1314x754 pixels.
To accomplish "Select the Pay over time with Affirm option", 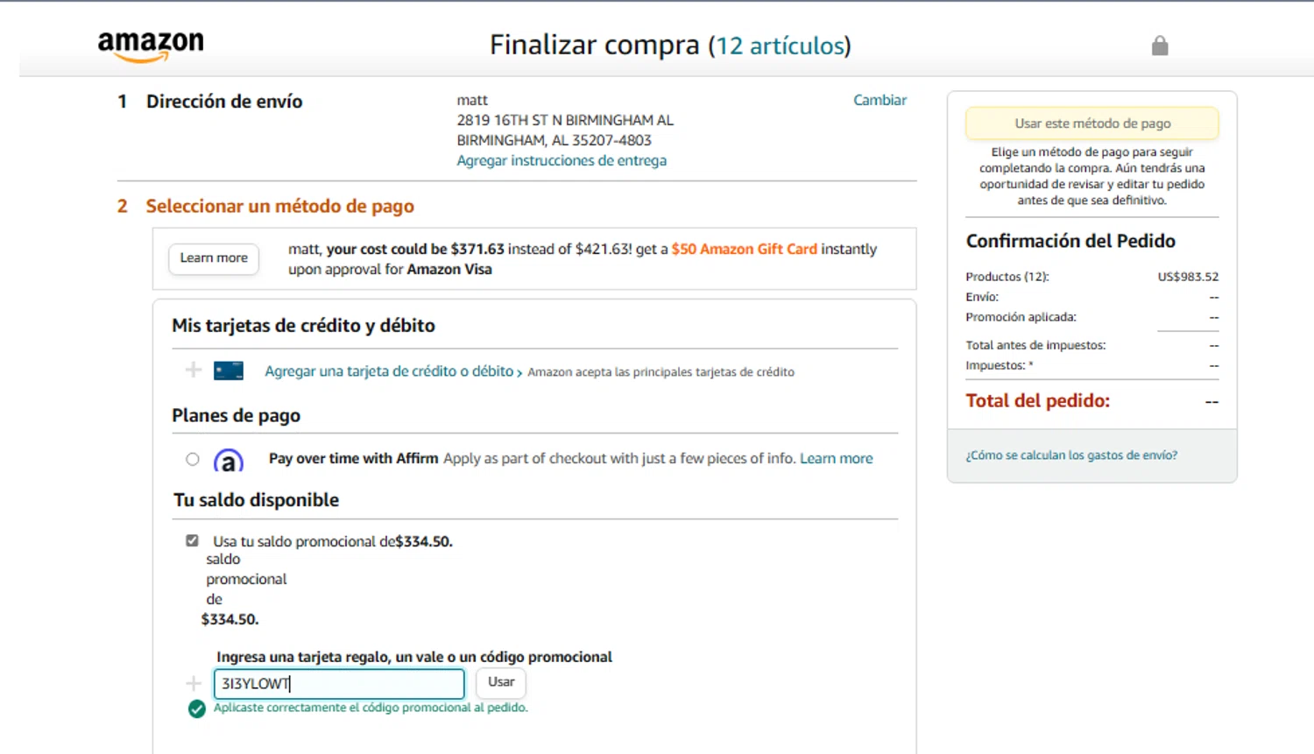I will point(193,459).
